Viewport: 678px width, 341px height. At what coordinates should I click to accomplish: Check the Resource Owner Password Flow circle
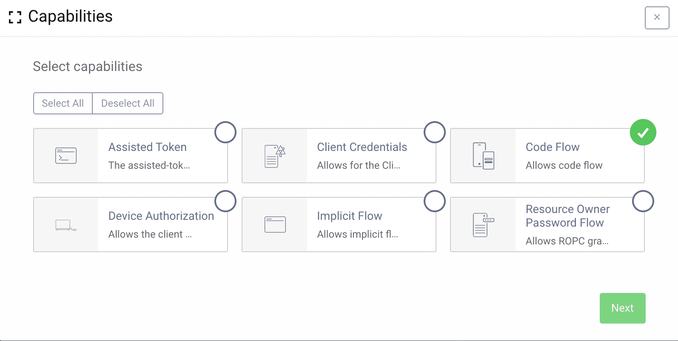pos(643,201)
